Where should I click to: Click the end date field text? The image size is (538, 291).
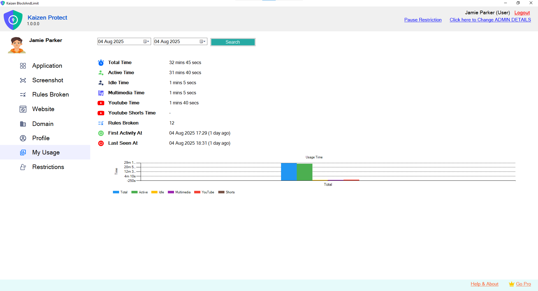click(x=167, y=41)
